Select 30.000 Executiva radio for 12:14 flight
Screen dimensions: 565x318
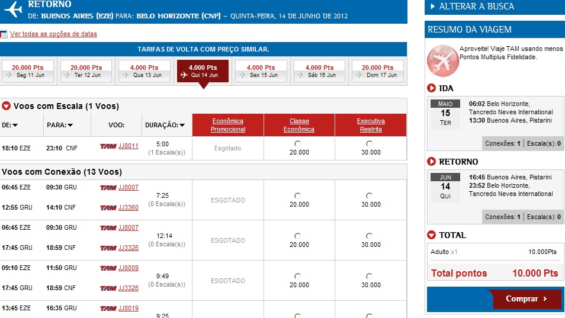coord(369,236)
